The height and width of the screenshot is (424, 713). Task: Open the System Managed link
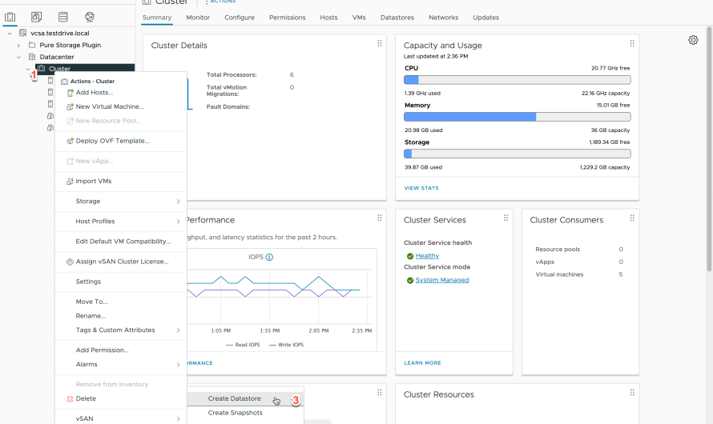(x=442, y=280)
